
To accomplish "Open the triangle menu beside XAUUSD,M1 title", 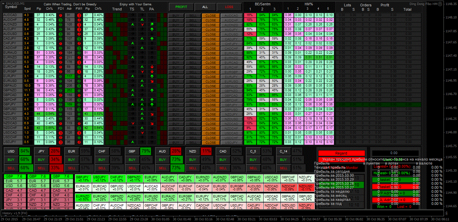I will pyautogui.click(x=3, y=3).
